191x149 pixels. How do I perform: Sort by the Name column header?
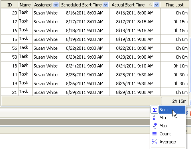(25, 5)
